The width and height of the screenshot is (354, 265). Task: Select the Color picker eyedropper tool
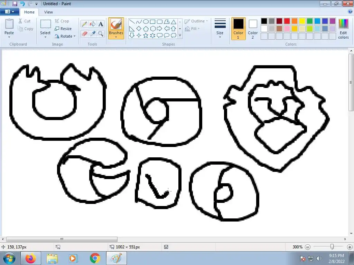tap(93, 34)
